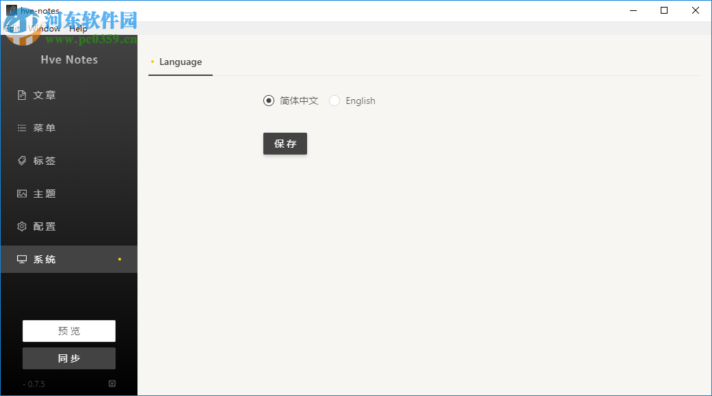This screenshot has height=396, width=712.
Task: Open the Window menu
Action: [44, 29]
